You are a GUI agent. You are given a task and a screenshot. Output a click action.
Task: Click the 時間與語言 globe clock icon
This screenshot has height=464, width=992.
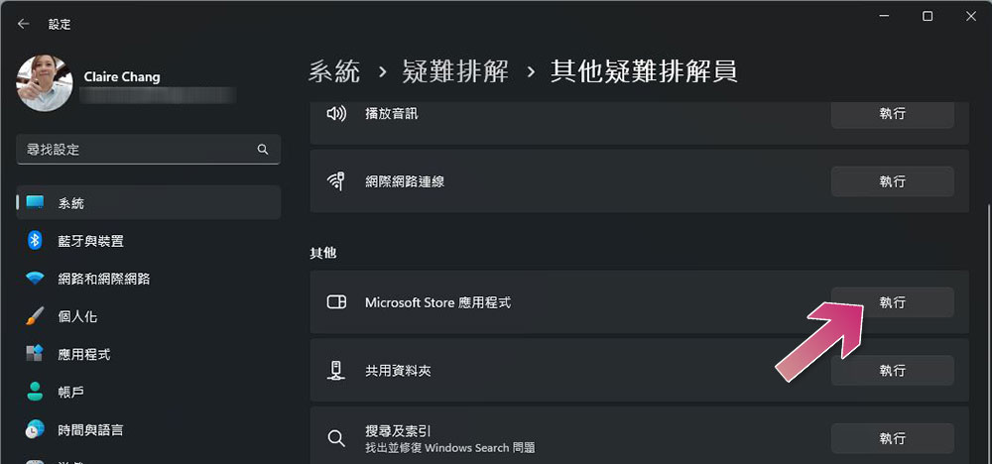click(x=35, y=430)
